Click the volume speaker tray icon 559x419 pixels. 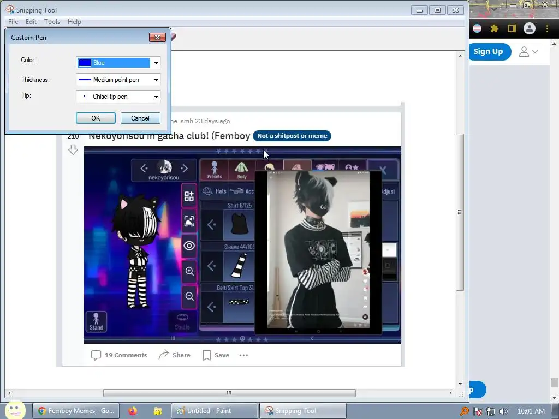click(504, 411)
